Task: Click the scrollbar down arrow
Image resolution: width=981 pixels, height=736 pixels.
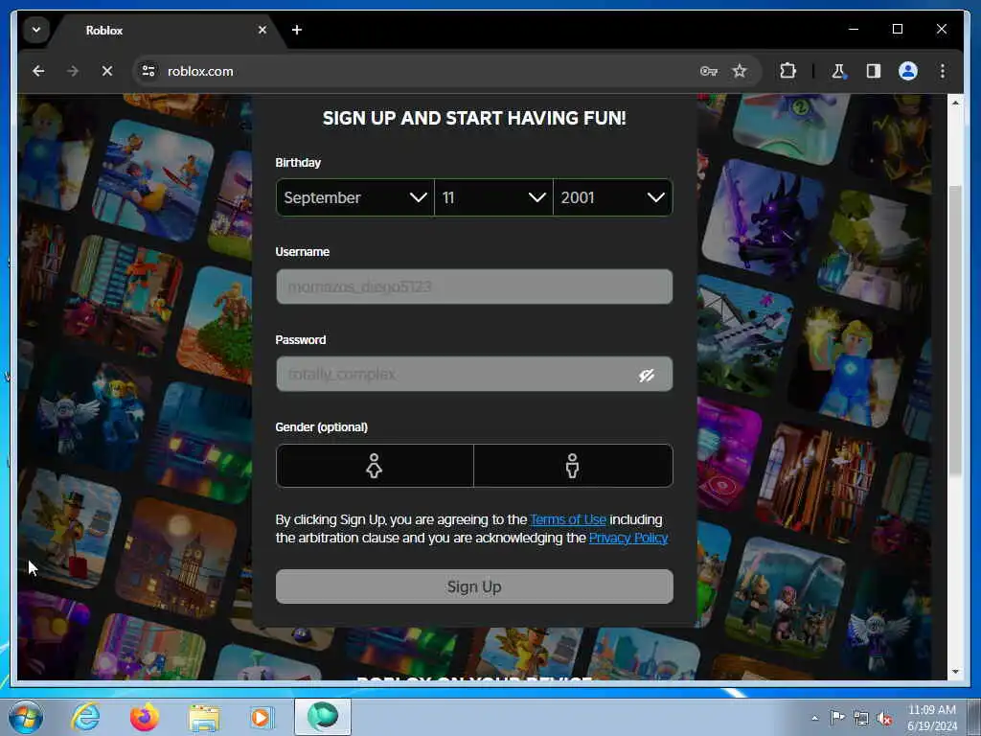Action: click(x=955, y=672)
